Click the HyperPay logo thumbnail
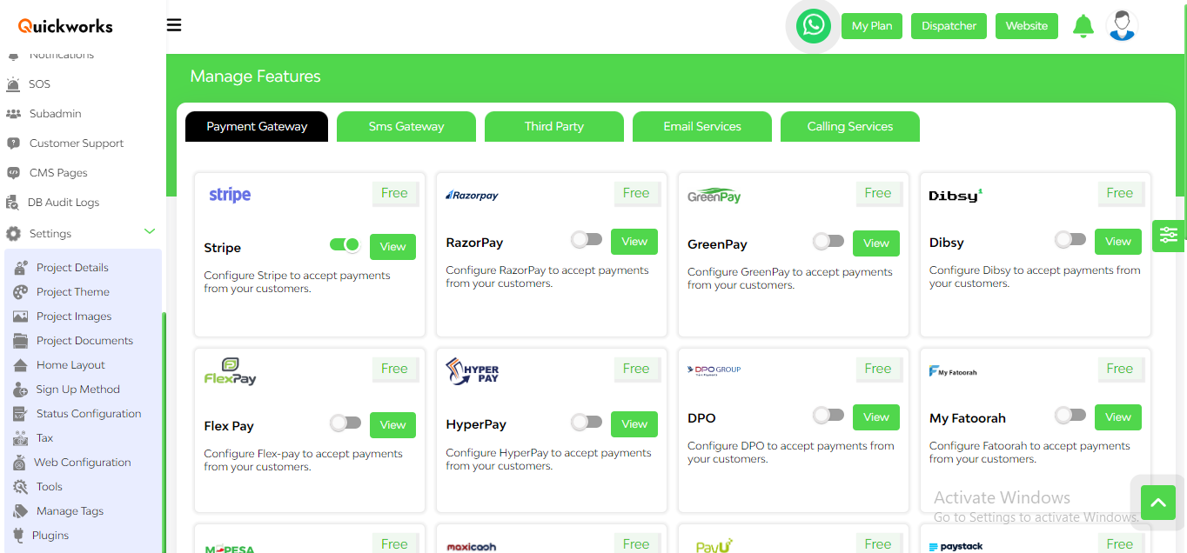Image resolution: width=1187 pixels, height=553 pixels. point(473,370)
